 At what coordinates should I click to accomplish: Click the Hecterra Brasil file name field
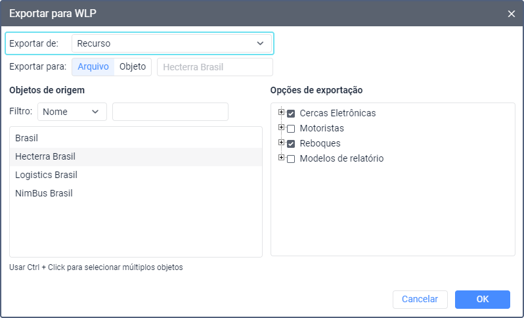215,67
